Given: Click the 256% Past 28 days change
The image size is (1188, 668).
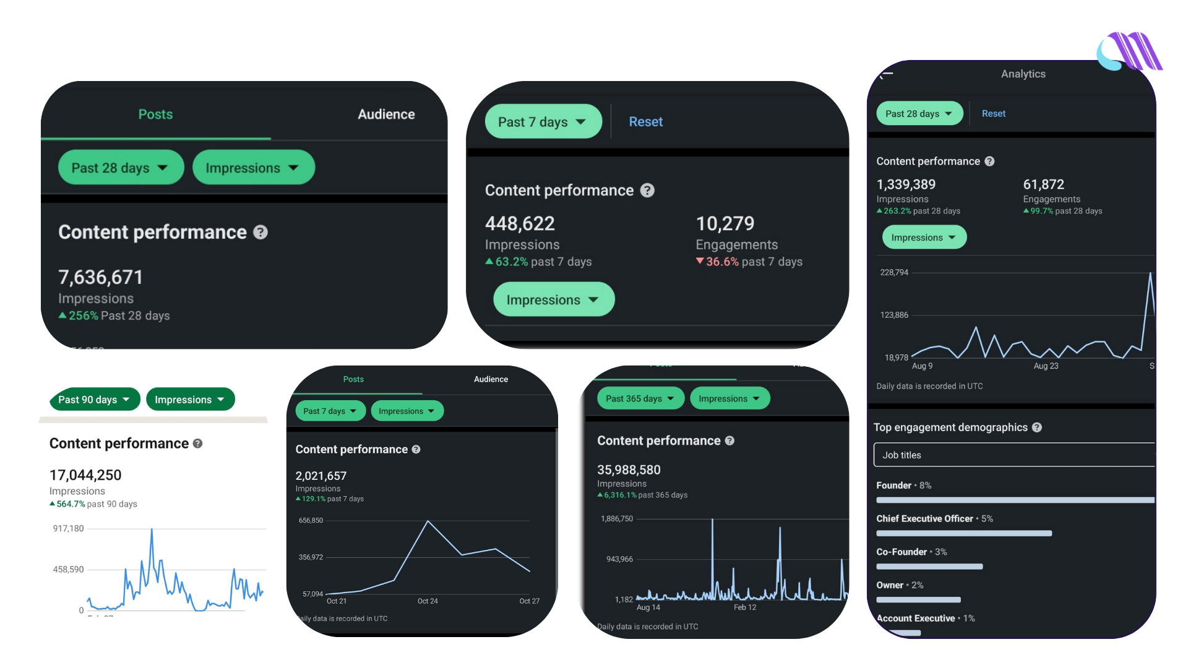Looking at the screenshot, I should pyautogui.click(x=114, y=316).
